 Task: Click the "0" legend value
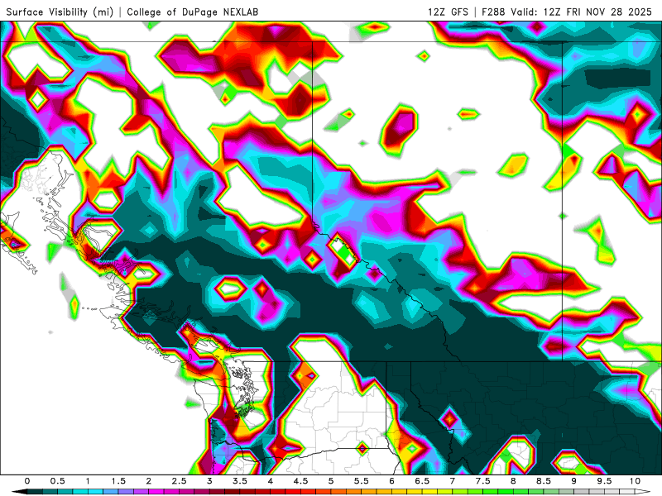pos(27,481)
